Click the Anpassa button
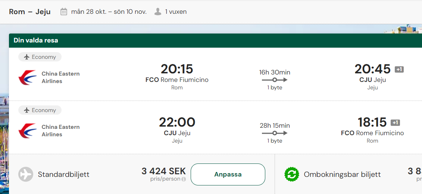The image size is (422, 194). pos(228,174)
